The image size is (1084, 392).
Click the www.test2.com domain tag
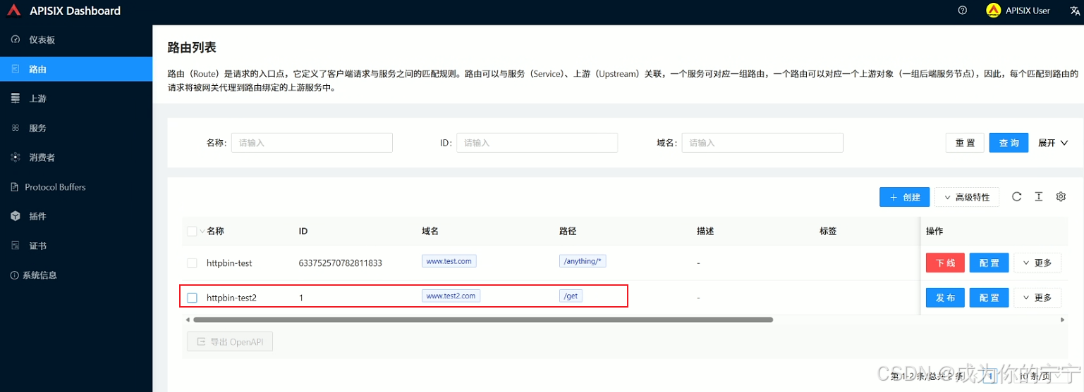[x=451, y=296]
